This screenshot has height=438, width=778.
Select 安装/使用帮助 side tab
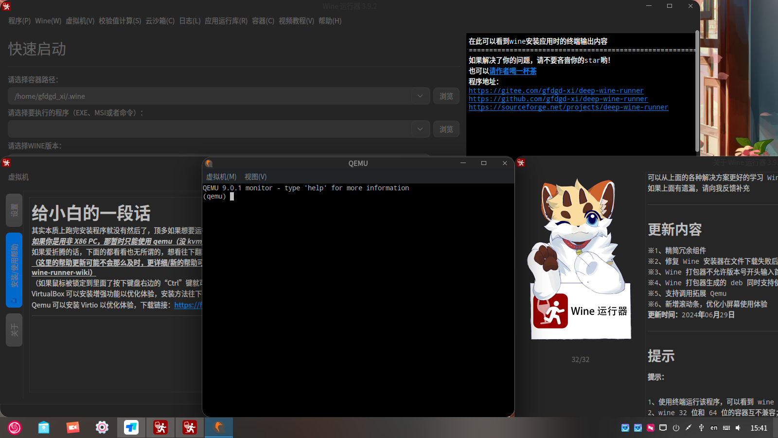point(14,270)
